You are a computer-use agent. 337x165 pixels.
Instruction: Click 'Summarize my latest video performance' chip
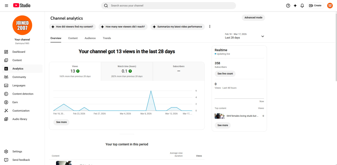click(x=178, y=27)
